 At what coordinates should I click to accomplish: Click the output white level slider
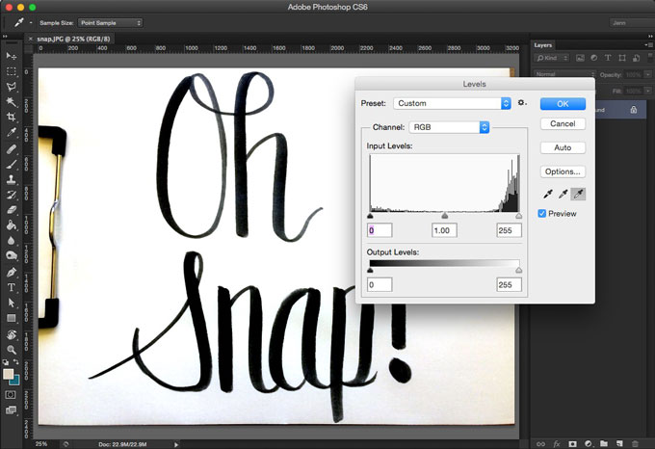click(518, 270)
